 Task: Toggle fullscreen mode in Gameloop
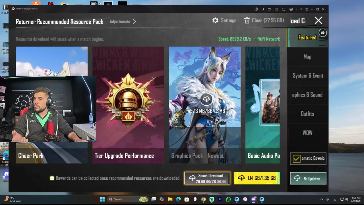tap(284, 9)
